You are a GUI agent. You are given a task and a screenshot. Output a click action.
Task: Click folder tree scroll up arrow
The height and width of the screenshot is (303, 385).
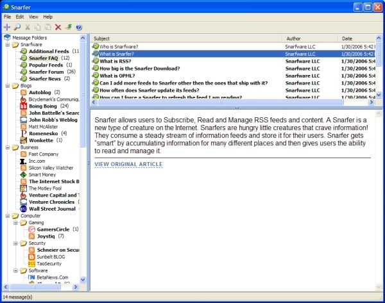point(83,38)
